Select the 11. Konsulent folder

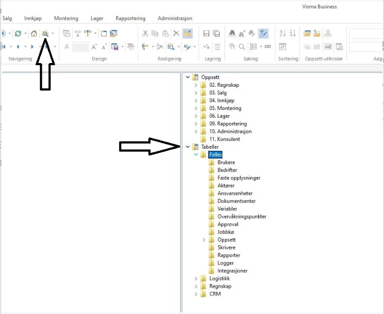[x=225, y=139]
